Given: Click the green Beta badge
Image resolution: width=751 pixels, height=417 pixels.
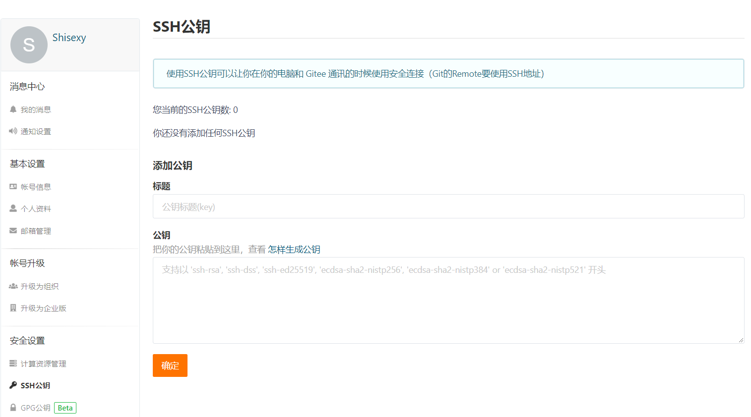Looking at the screenshot, I should pyautogui.click(x=65, y=408).
